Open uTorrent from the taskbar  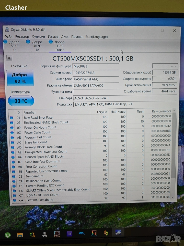[8, 234]
